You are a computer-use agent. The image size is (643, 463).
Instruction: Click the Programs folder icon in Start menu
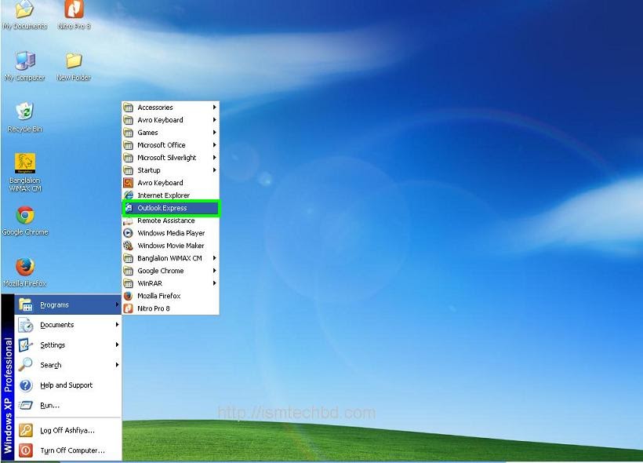25,304
